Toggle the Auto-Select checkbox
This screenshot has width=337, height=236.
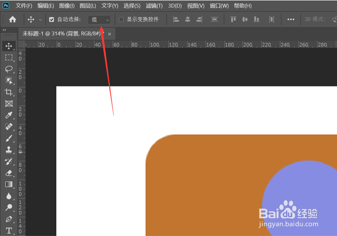(x=51, y=20)
